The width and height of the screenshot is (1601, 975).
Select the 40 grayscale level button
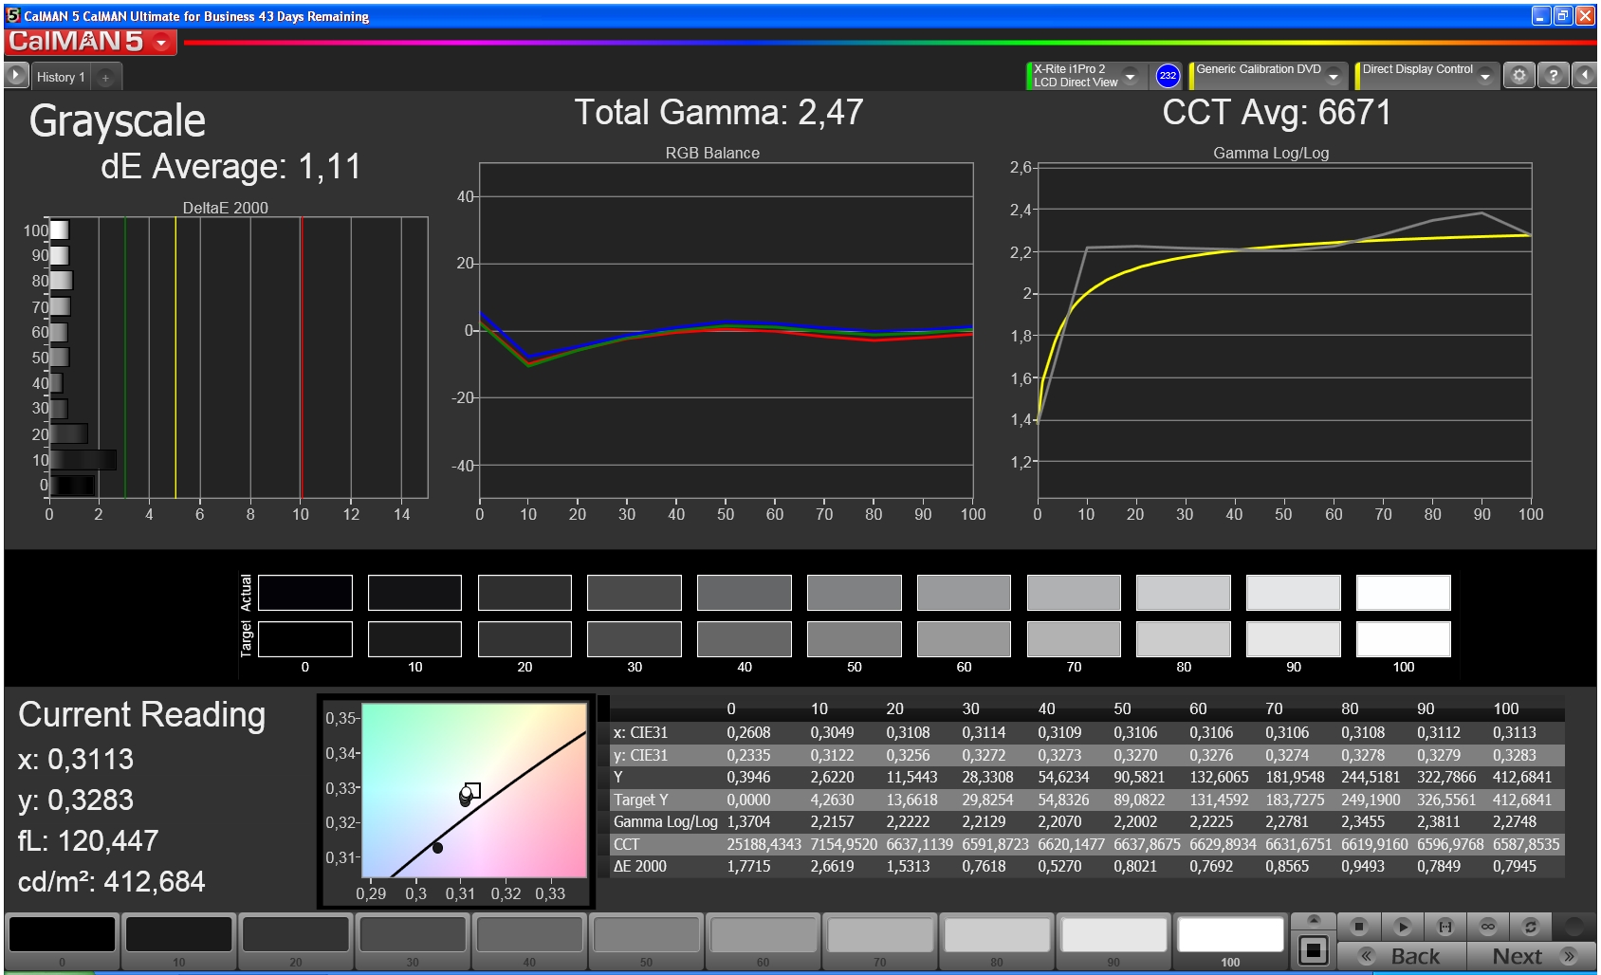click(x=529, y=941)
